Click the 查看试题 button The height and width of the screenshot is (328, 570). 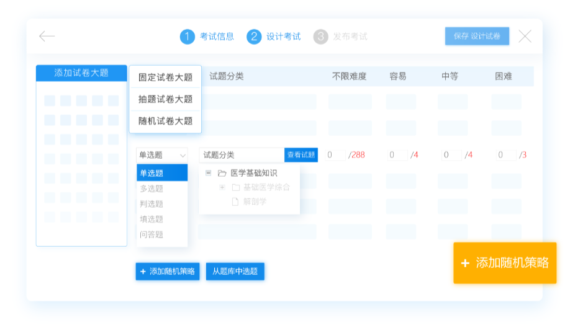pos(301,155)
